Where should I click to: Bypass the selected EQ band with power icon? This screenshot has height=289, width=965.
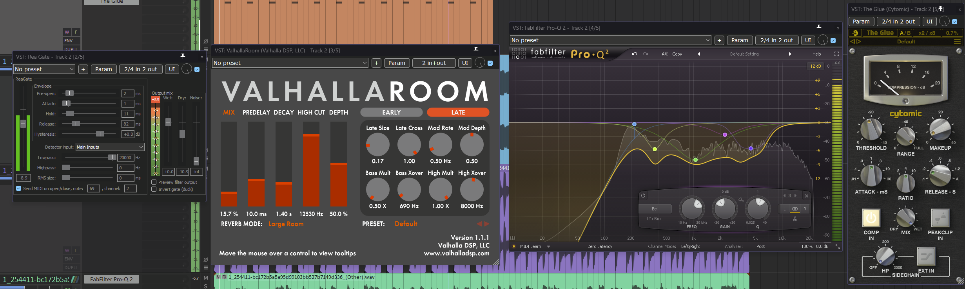pyautogui.click(x=643, y=196)
